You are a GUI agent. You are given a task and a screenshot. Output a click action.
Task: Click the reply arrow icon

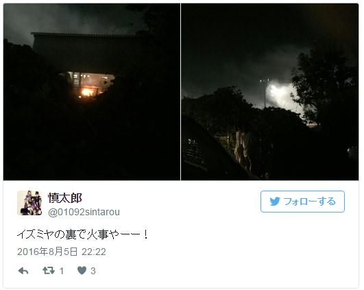tap(23, 271)
